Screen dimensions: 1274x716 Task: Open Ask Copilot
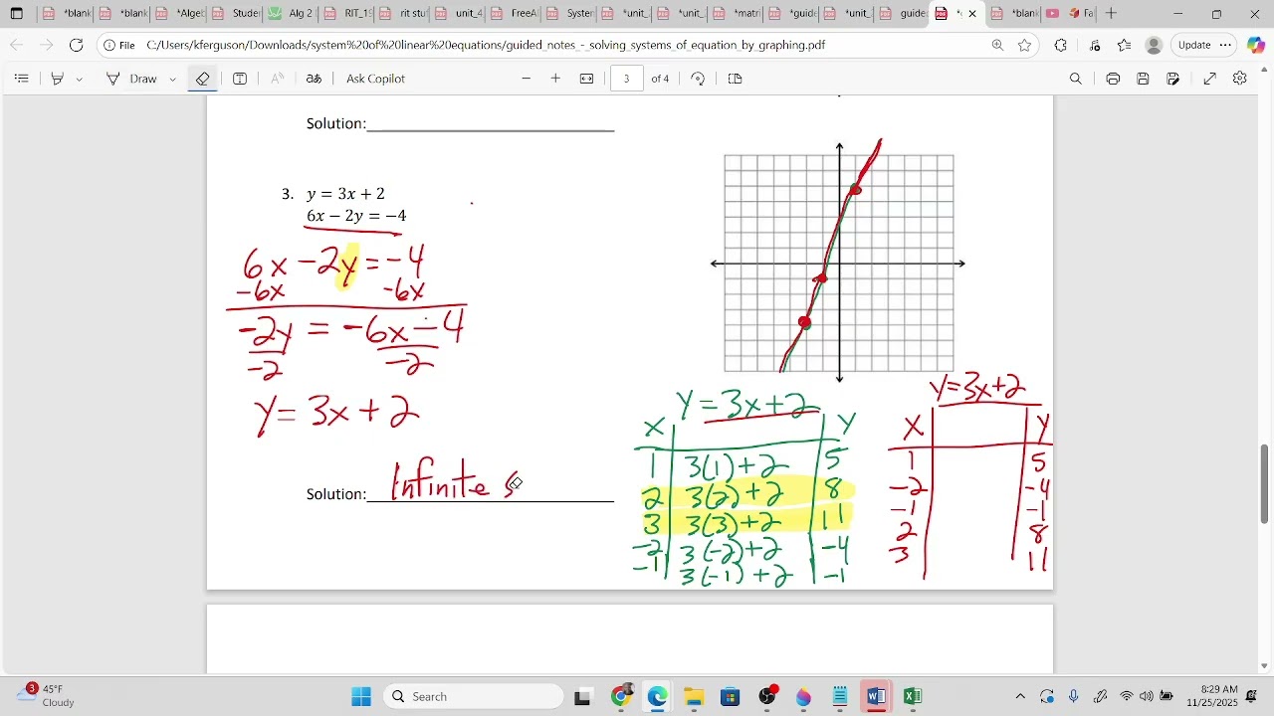pyautogui.click(x=375, y=79)
